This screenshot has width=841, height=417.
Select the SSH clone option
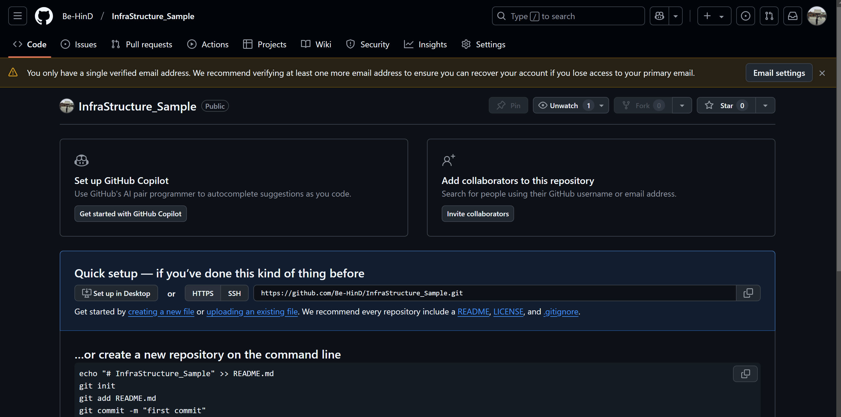[x=234, y=293]
